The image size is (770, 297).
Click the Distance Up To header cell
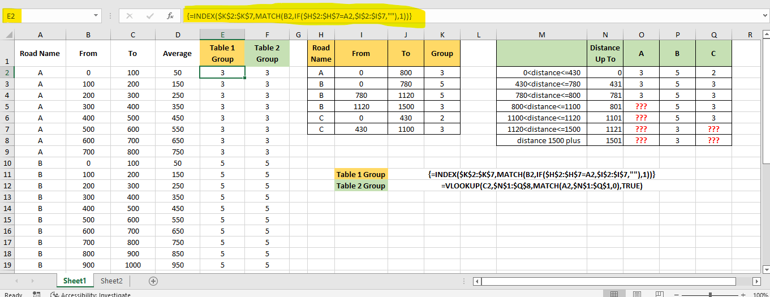click(x=605, y=53)
